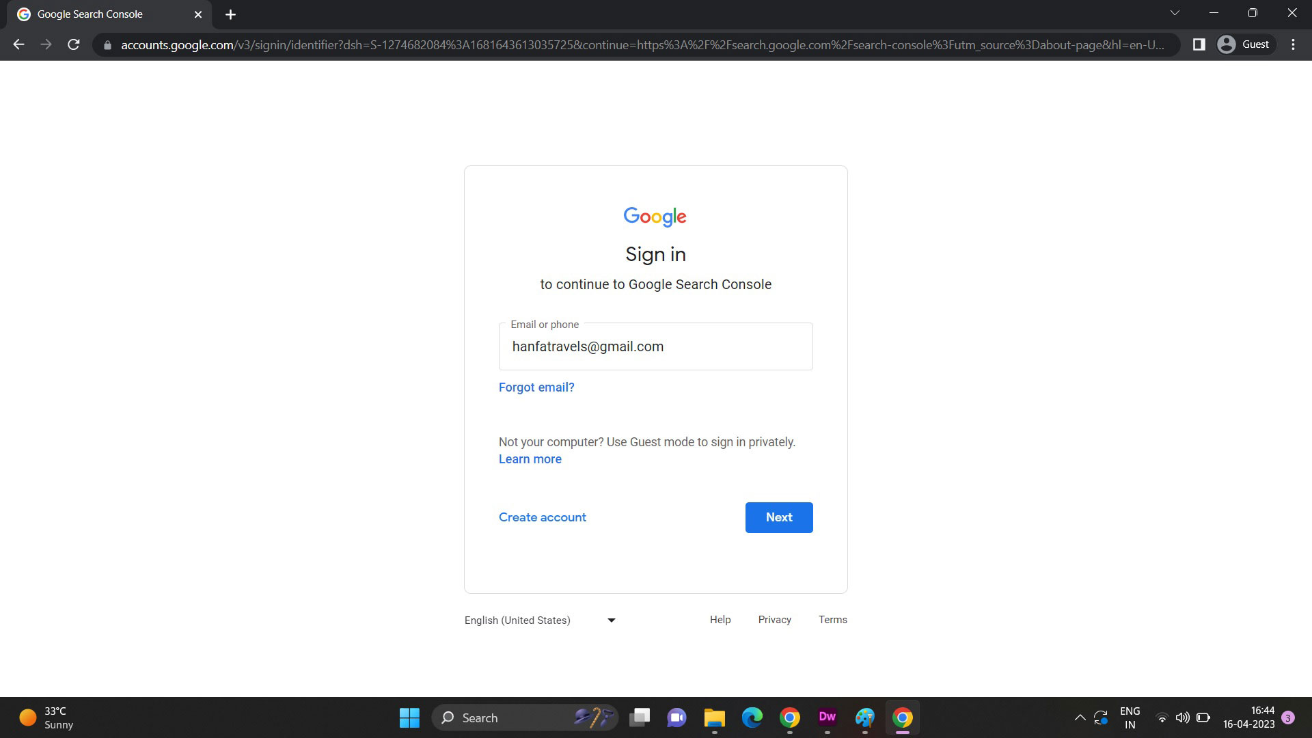Screen dimensions: 1312x738
Task: Open the notification count badge
Action: coord(1288,717)
